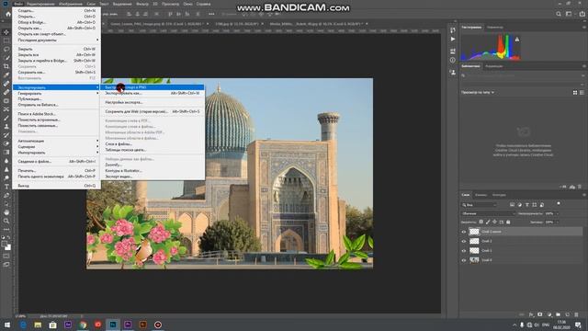Viewport: 588px width, 331px height.
Task: Click Выход in the File menu
Action: pyautogui.click(x=56, y=186)
